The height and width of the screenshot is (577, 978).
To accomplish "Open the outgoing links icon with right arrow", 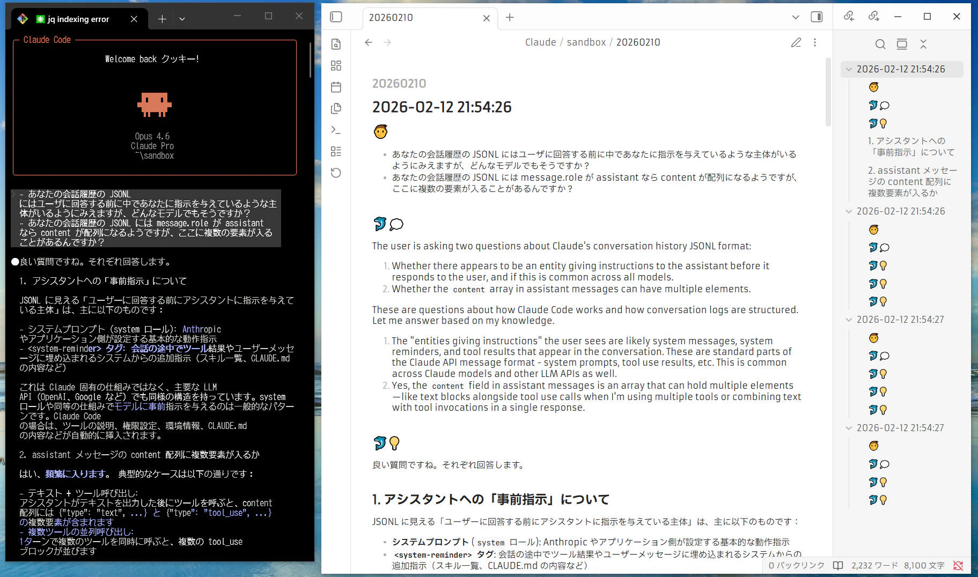I will (874, 17).
